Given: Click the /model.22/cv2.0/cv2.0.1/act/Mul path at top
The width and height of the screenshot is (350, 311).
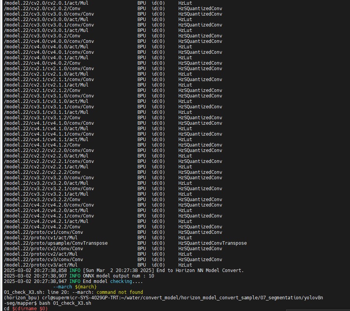Looking at the screenshot, I should click(46, 3).
